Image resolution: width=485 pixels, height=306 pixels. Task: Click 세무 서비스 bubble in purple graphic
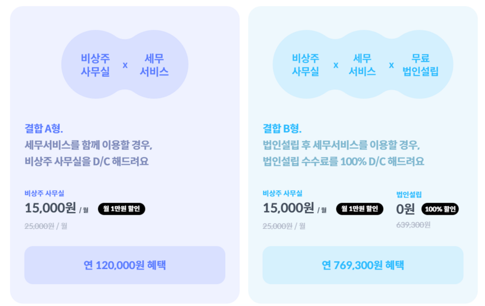(154, 64)
